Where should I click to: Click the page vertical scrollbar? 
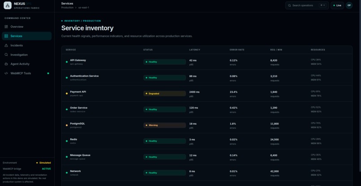tap(360, 86)
